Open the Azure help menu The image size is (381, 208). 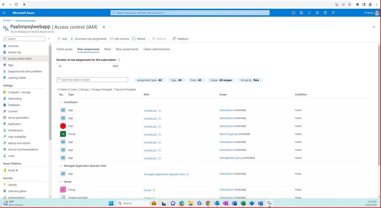(325, 13)
